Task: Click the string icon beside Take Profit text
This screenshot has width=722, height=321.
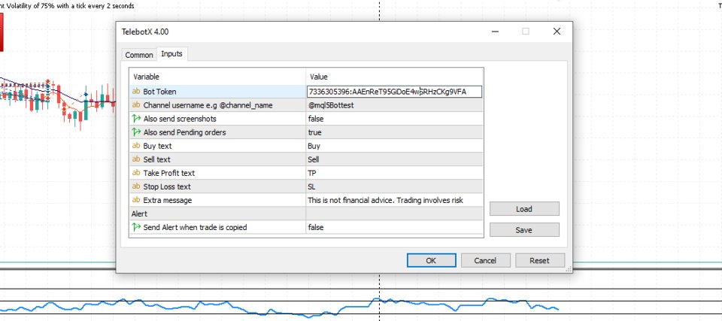Action: pyautogui.click(x=136, y=173)
